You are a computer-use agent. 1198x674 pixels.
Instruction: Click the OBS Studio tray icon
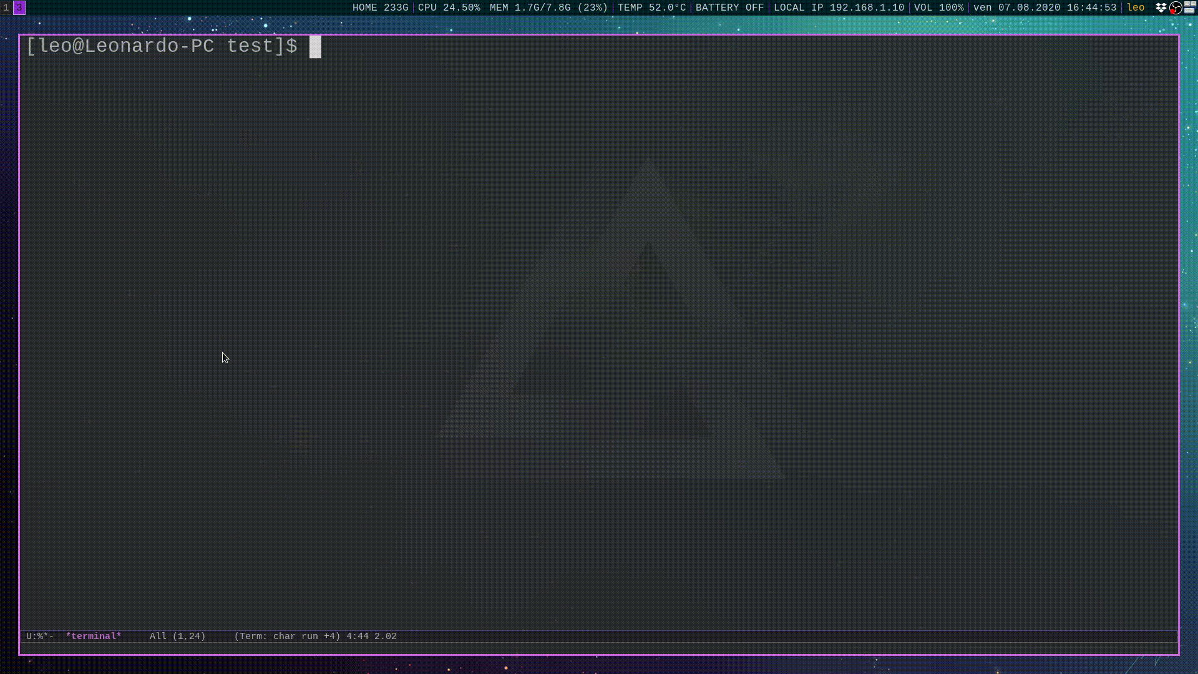(1176, 7)
